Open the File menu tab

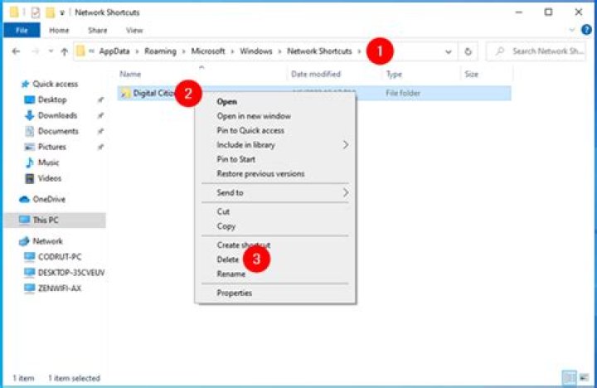pos(21,31)
